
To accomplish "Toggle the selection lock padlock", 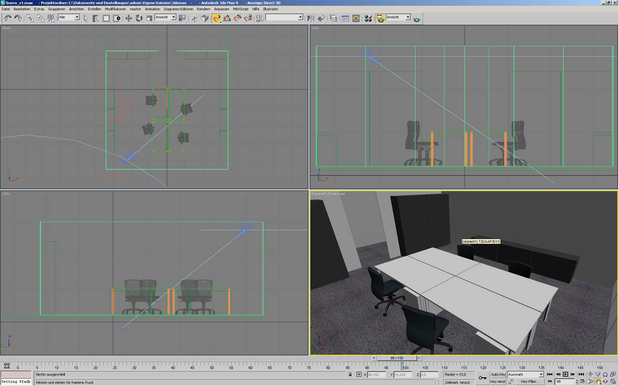I will tap(350, 374).
